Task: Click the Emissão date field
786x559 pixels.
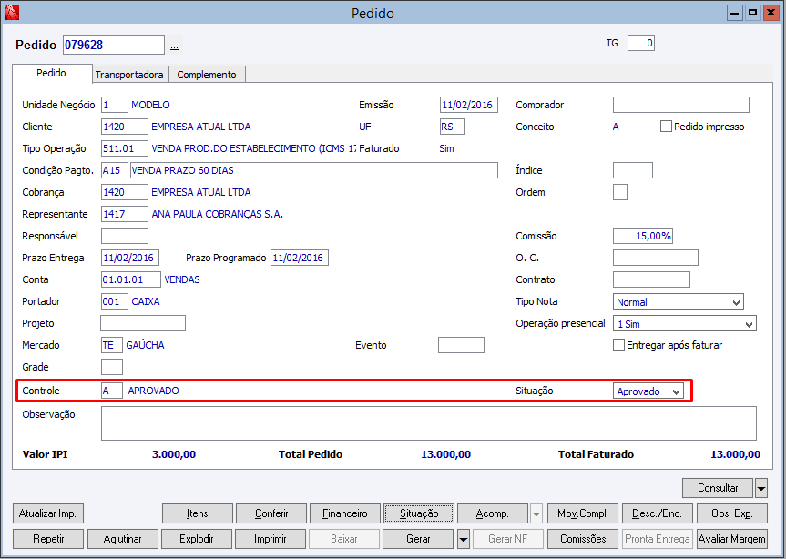Action: click(469, 105)
